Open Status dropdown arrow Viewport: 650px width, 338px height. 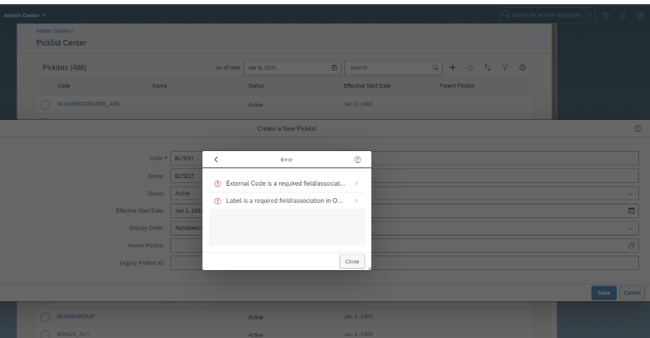pyautogui.click(x=630, y=193)
